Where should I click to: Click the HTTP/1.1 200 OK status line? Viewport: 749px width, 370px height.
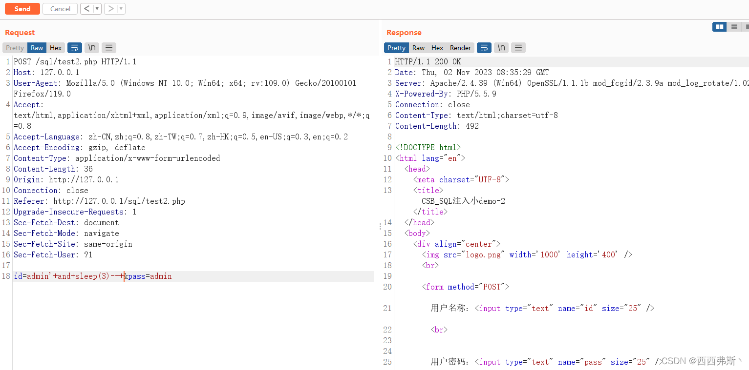(428, 62)
